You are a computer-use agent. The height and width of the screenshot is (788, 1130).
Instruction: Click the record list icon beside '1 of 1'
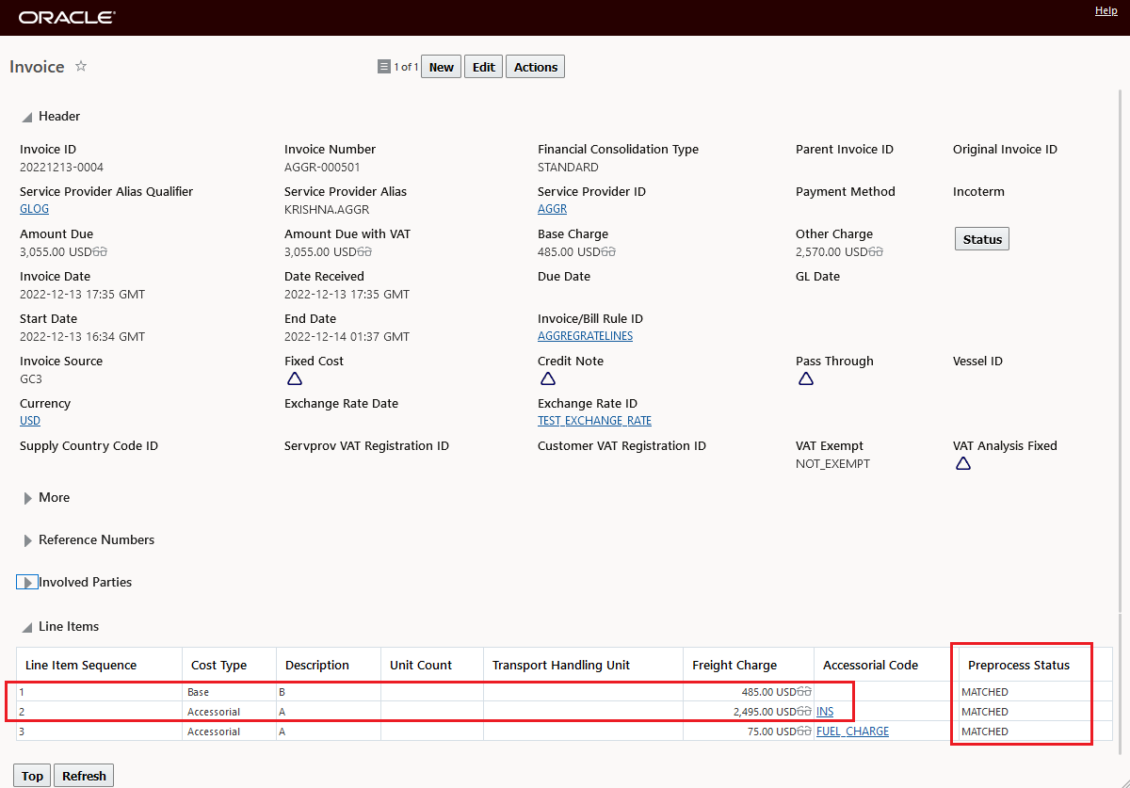pos(383,67)
